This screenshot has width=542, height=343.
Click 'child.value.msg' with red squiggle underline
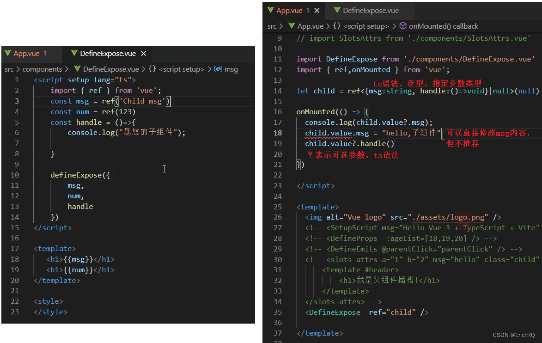click(337, 133)
